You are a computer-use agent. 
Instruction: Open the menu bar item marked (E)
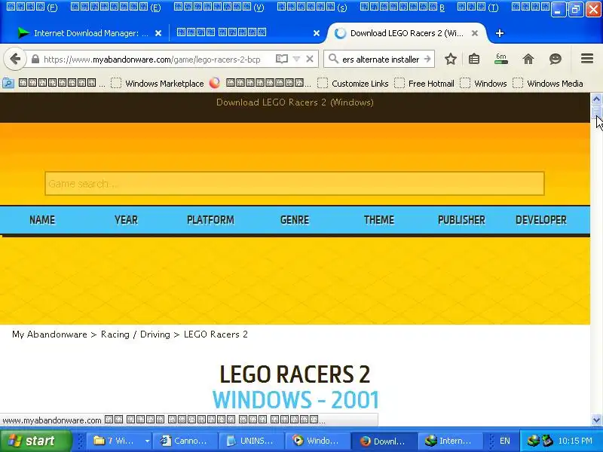pos(116,8)
